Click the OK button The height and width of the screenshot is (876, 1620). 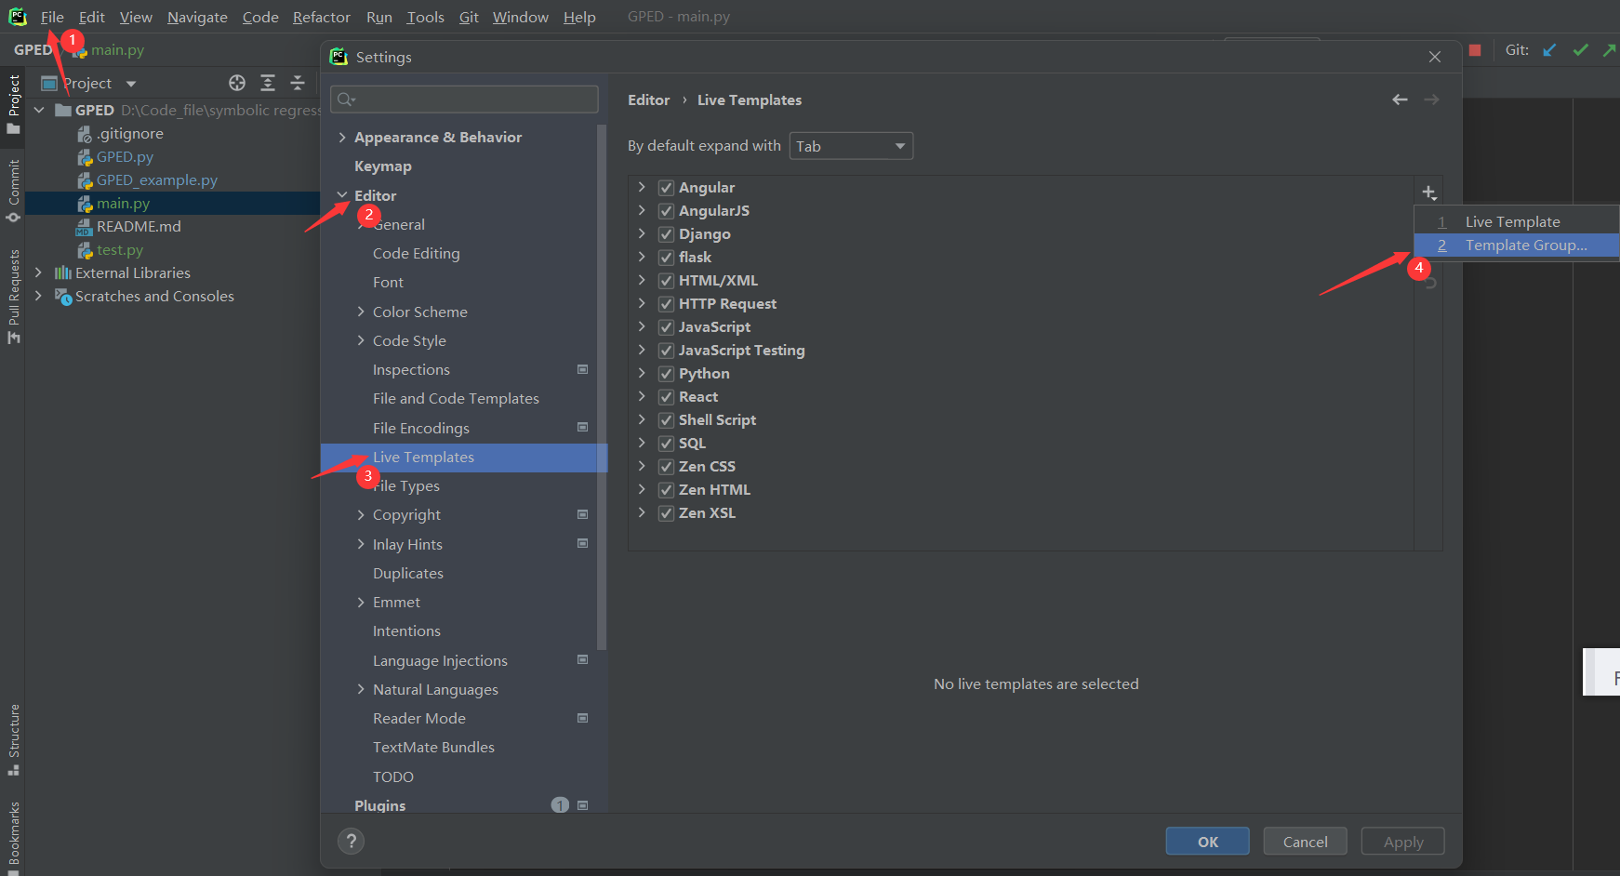click(1207, 842)
